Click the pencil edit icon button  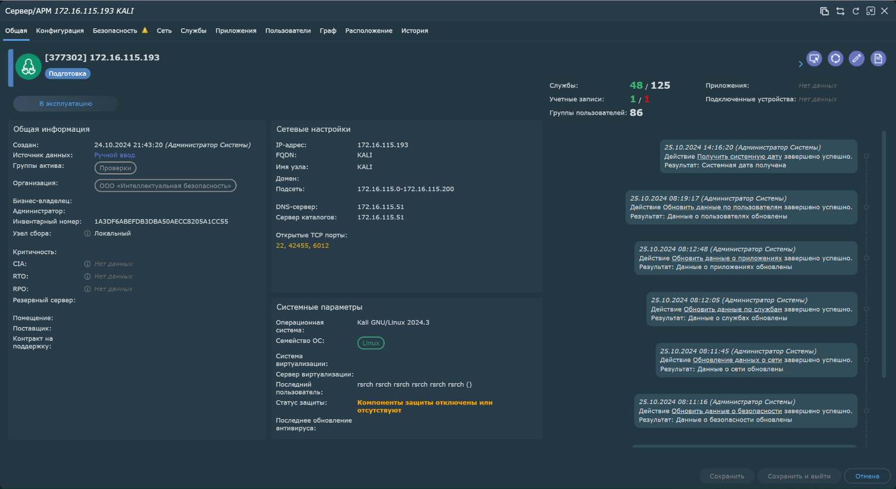(x=856, y=59)
